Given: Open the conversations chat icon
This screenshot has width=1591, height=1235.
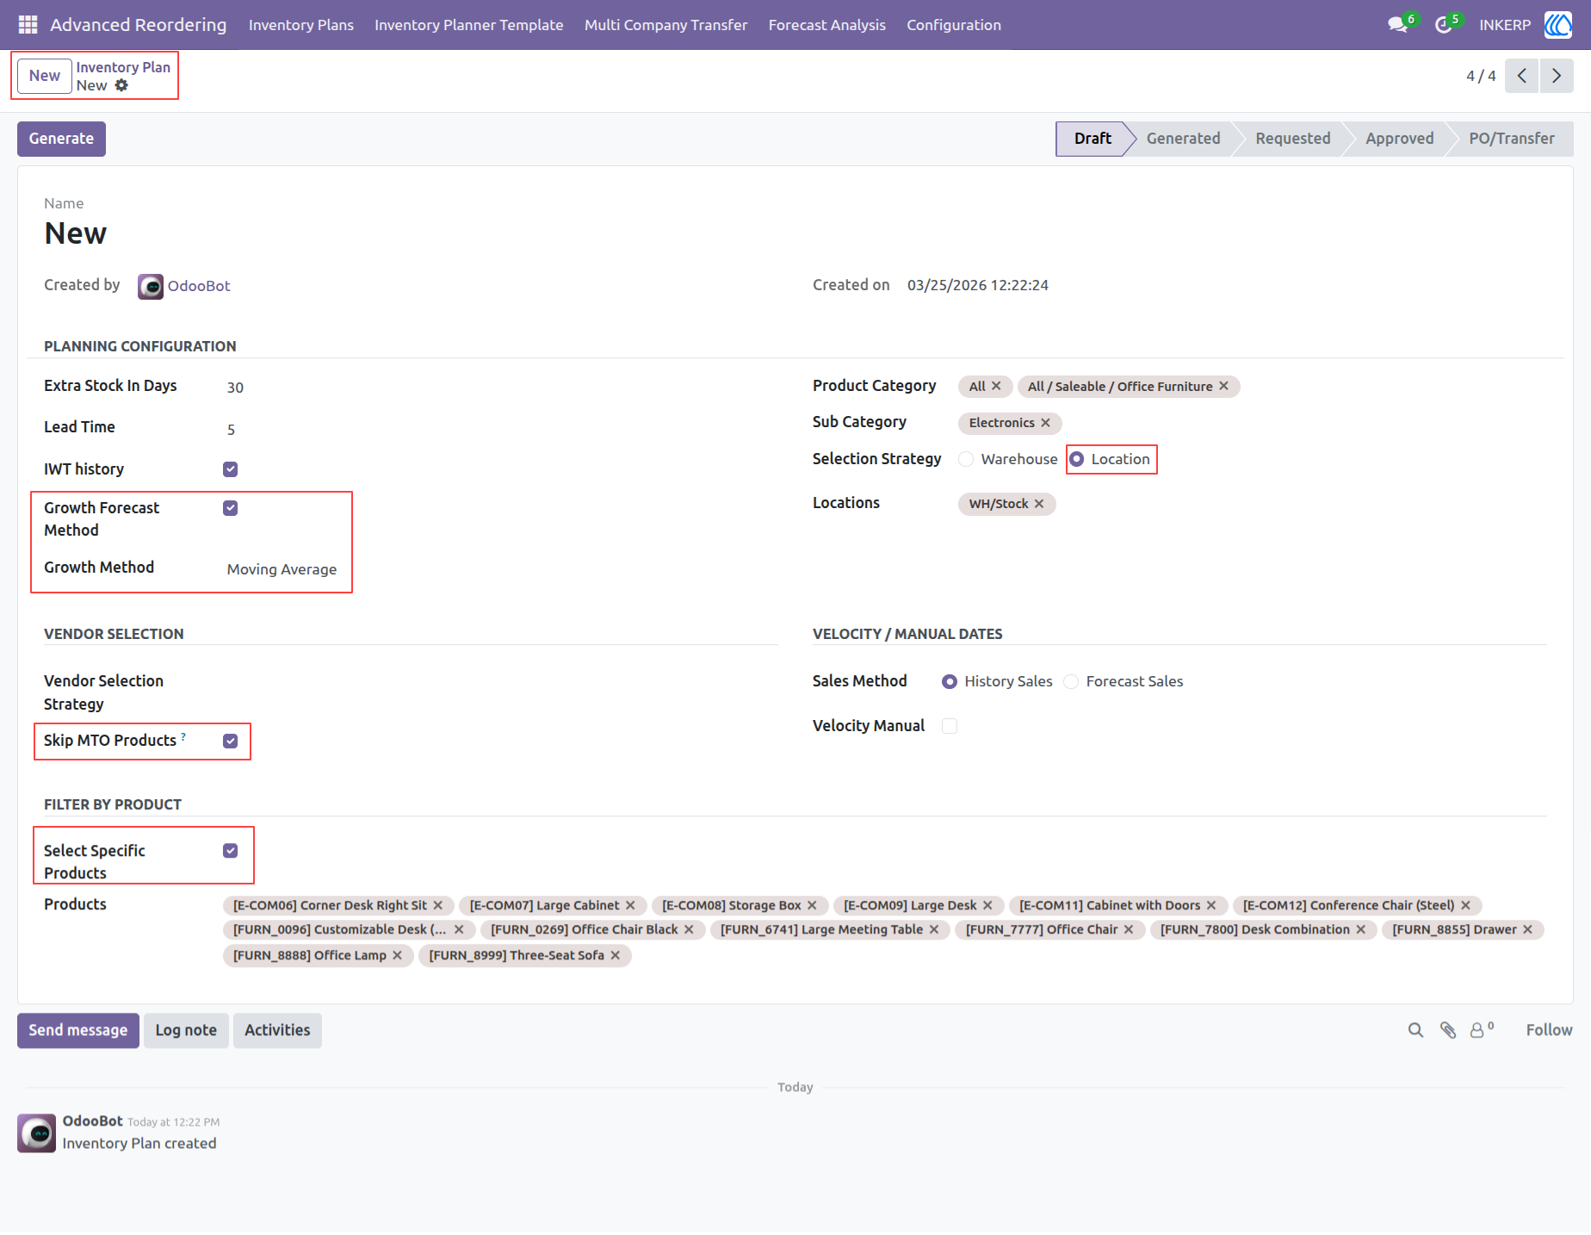Looking at the screenshot, I should 1397,25.
